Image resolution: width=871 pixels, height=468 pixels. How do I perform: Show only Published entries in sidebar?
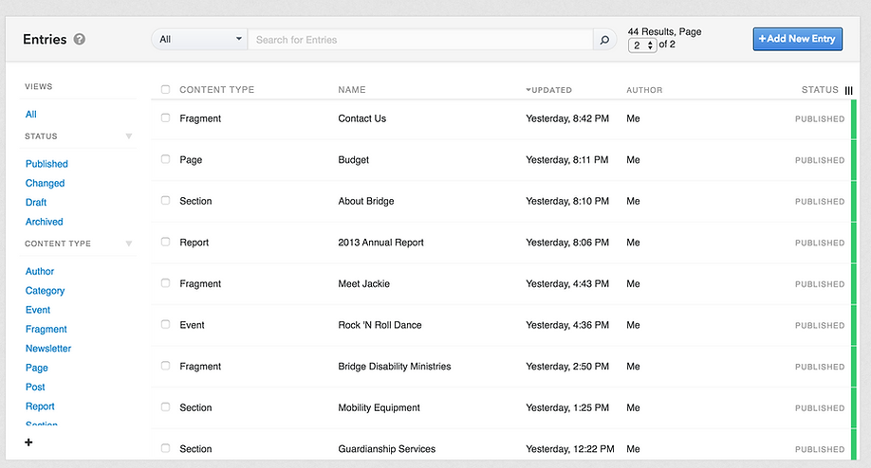pyautogui.click(x=46, y=164)
